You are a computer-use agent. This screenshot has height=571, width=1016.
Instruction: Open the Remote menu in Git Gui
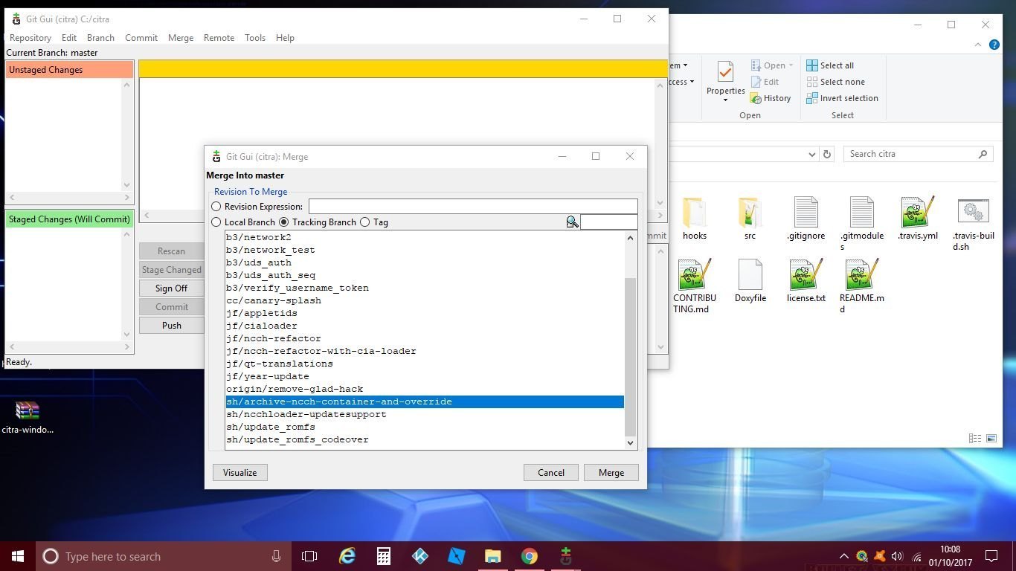(219, 38)
